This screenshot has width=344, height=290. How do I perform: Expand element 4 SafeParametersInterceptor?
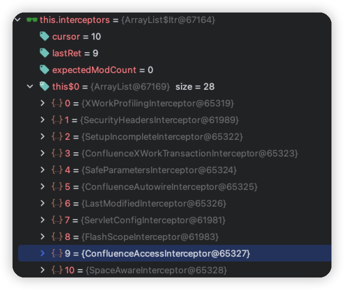point(42,170)
